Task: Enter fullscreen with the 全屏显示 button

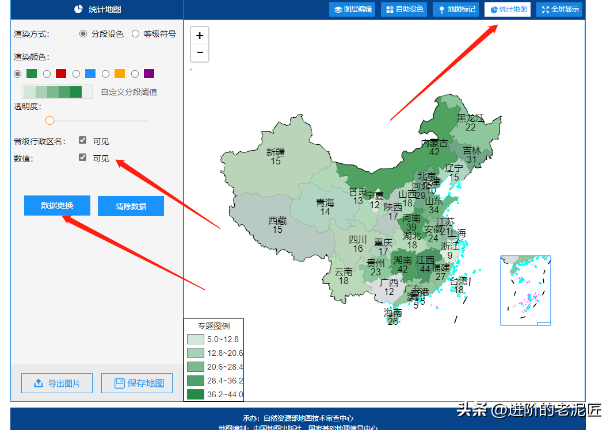Action: coord(559,9)
